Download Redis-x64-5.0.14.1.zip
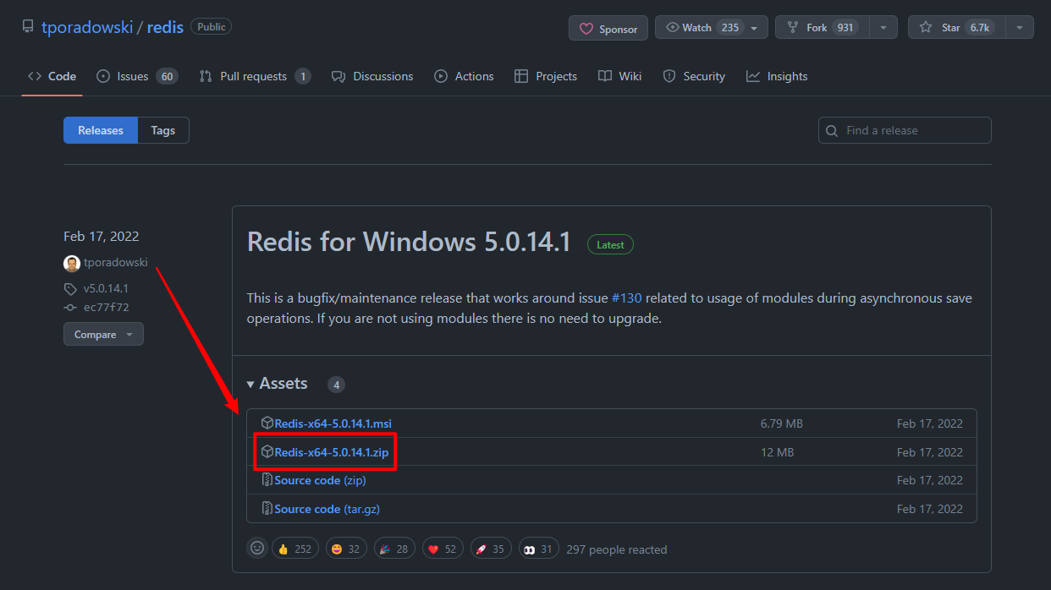Image resolution: width=1051 pixels, height=590 pixels. point(331,452)
